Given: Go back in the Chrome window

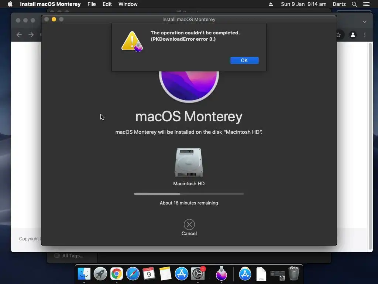Looking at the screenshot, I should (19, 35).
